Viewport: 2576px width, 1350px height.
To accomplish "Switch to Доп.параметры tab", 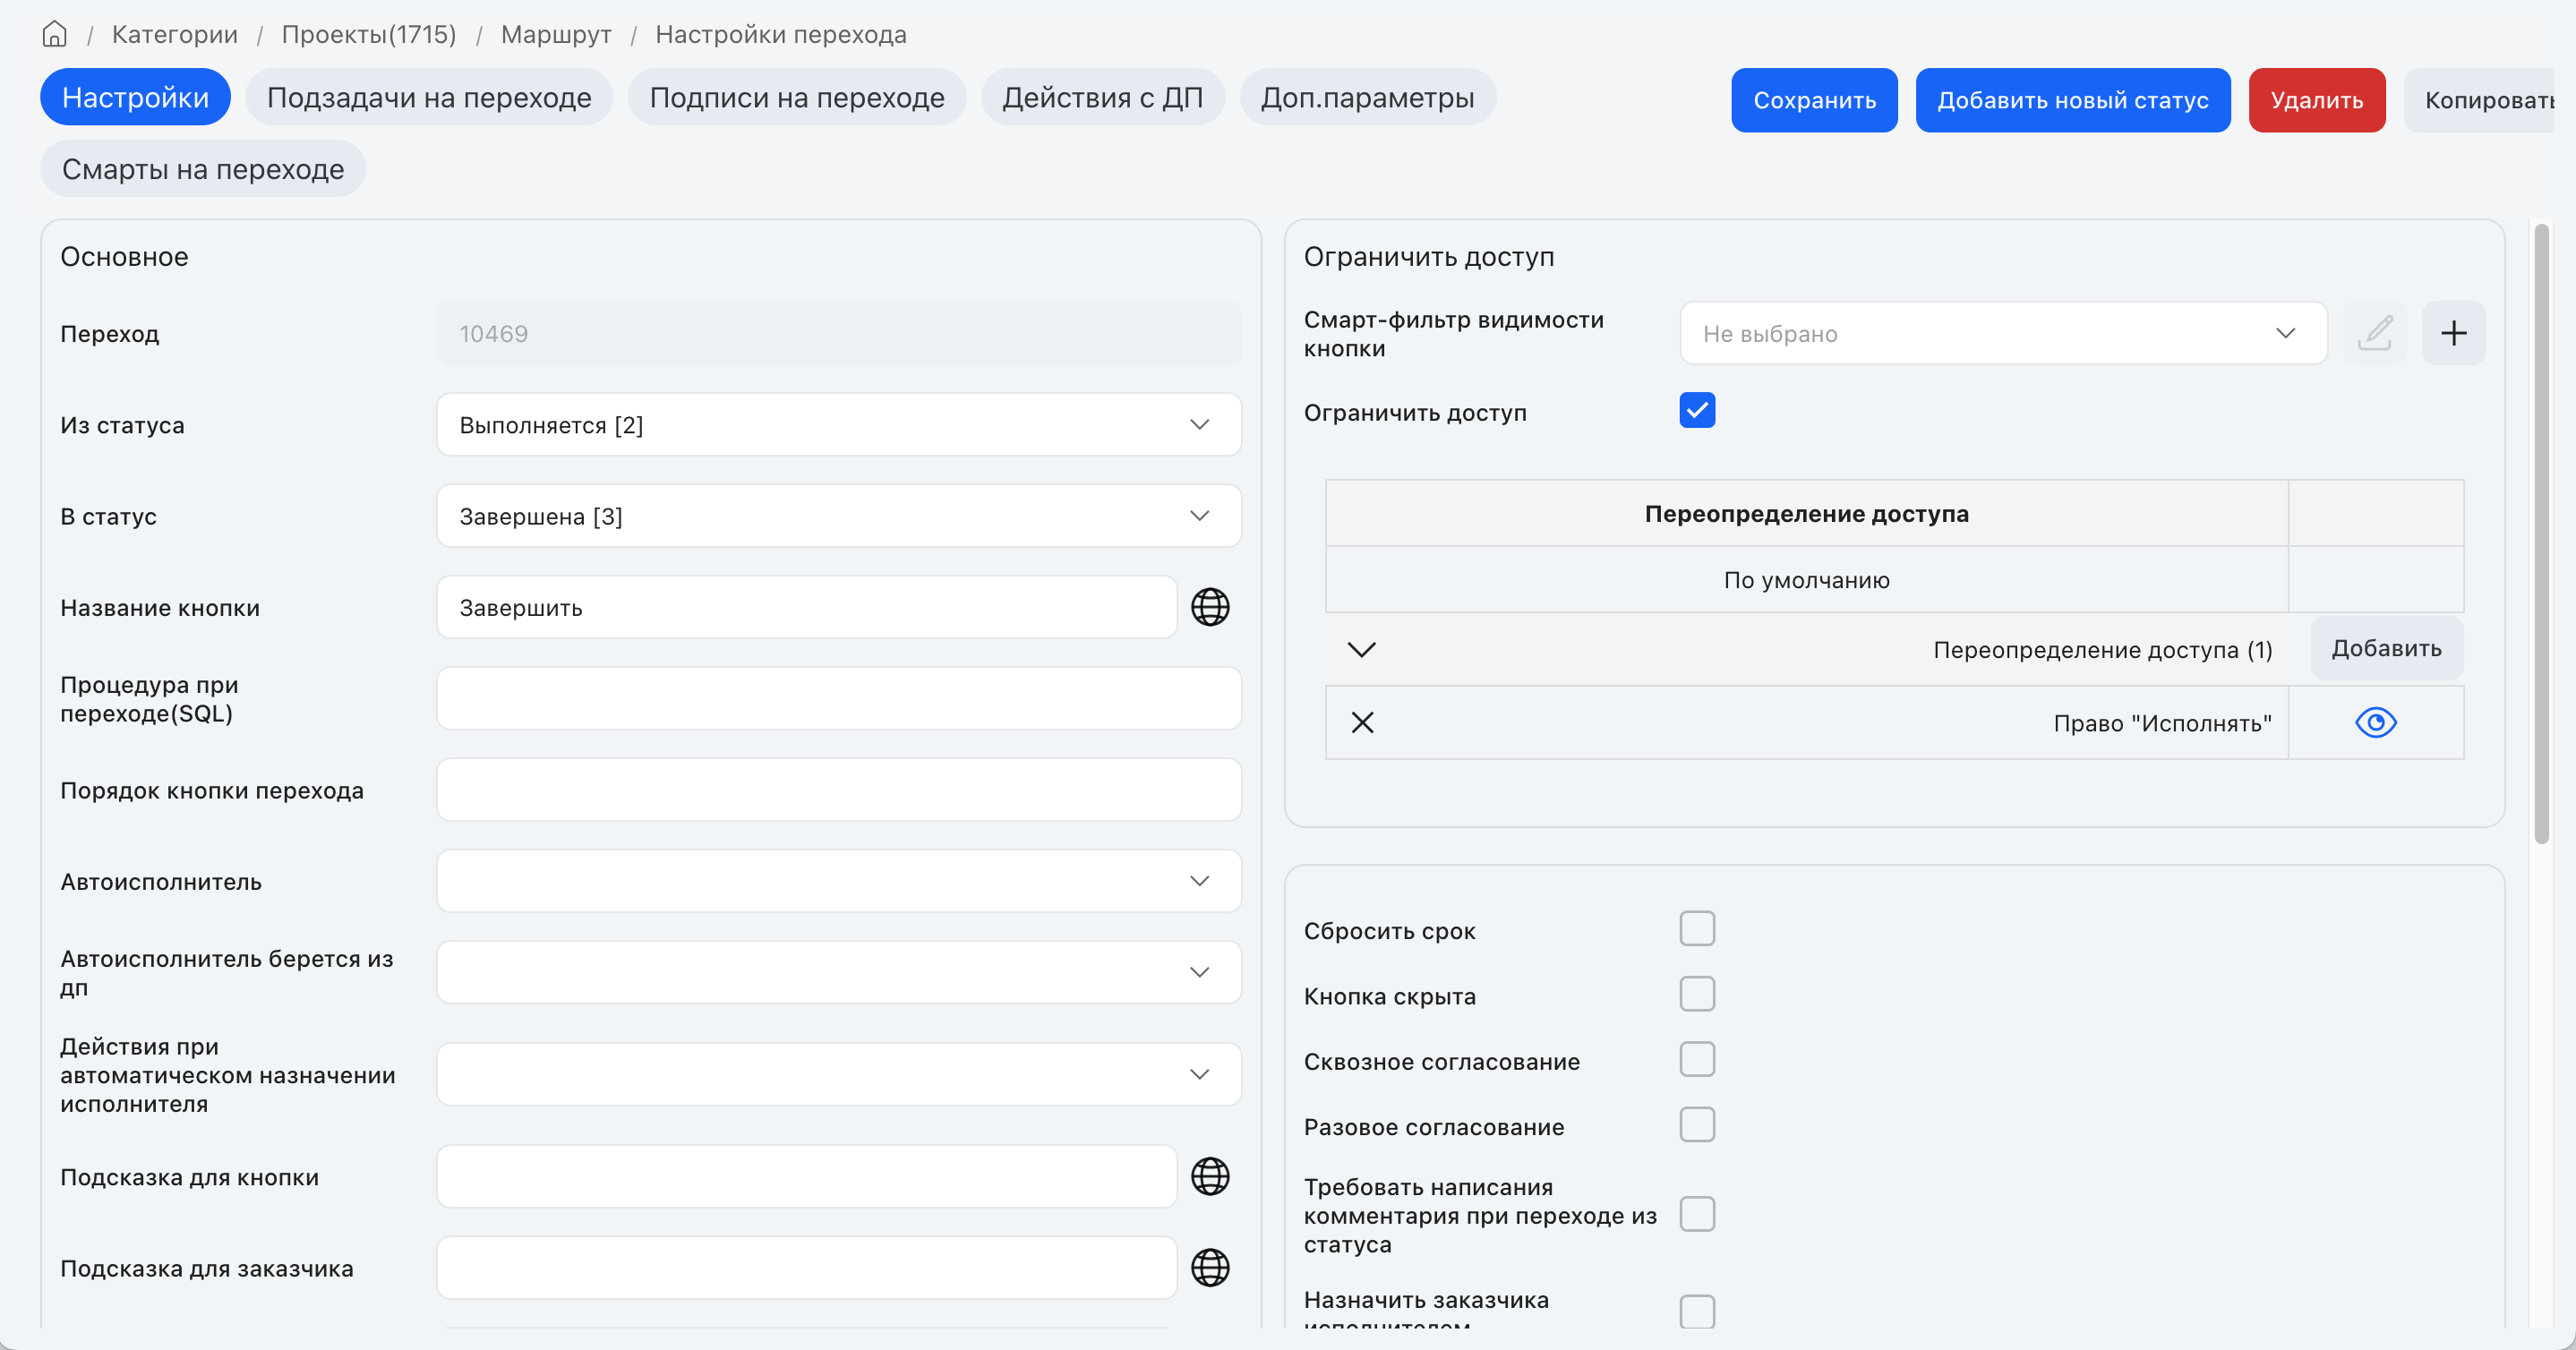I will pos(1367,97).
